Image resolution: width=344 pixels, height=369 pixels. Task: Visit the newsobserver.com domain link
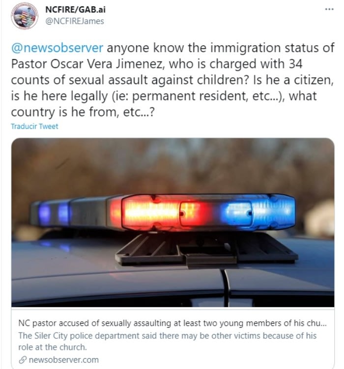(63, 360)
